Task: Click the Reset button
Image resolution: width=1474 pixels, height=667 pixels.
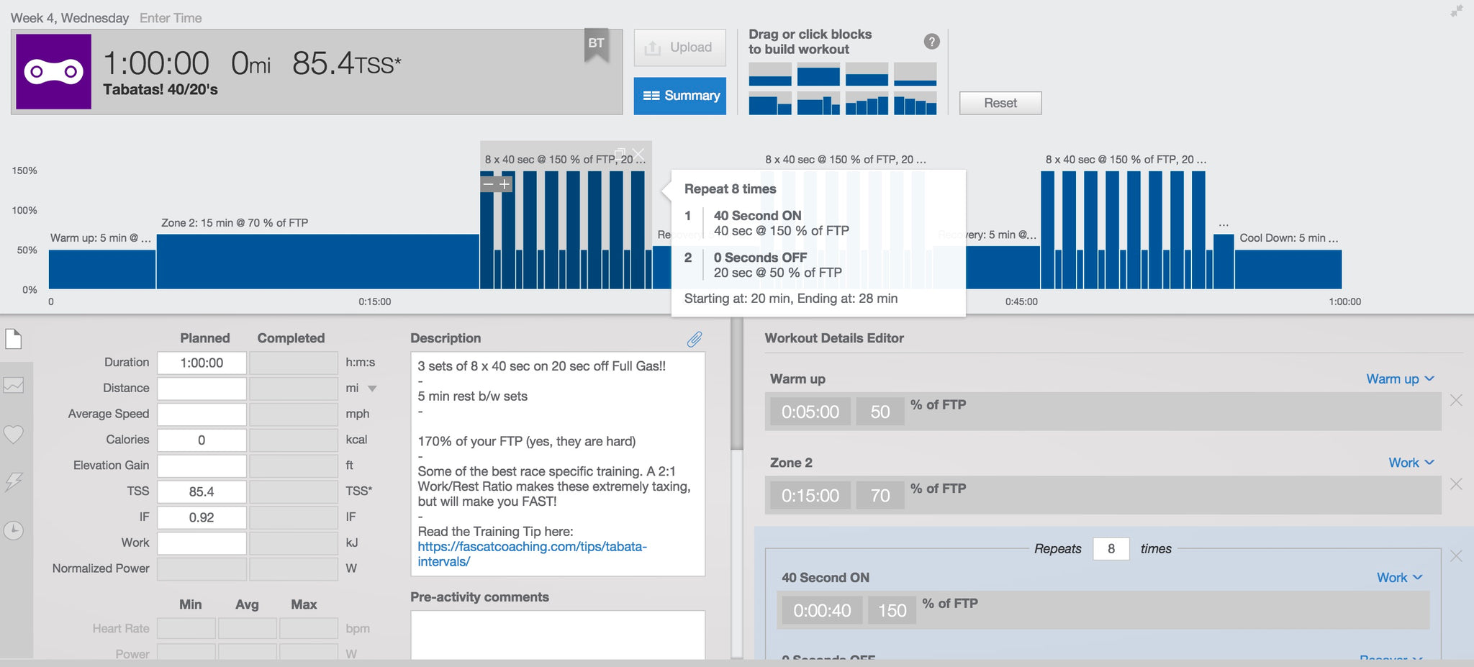Action: click(x=1000, y=103)
